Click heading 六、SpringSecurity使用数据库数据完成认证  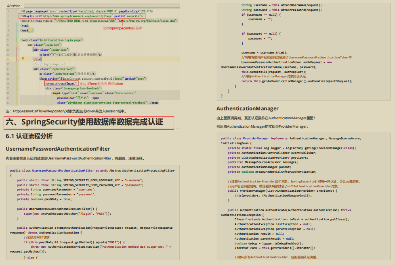[84, 122]
